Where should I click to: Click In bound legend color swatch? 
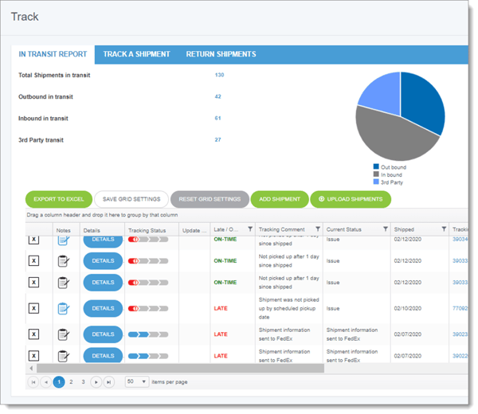point(376,174)
